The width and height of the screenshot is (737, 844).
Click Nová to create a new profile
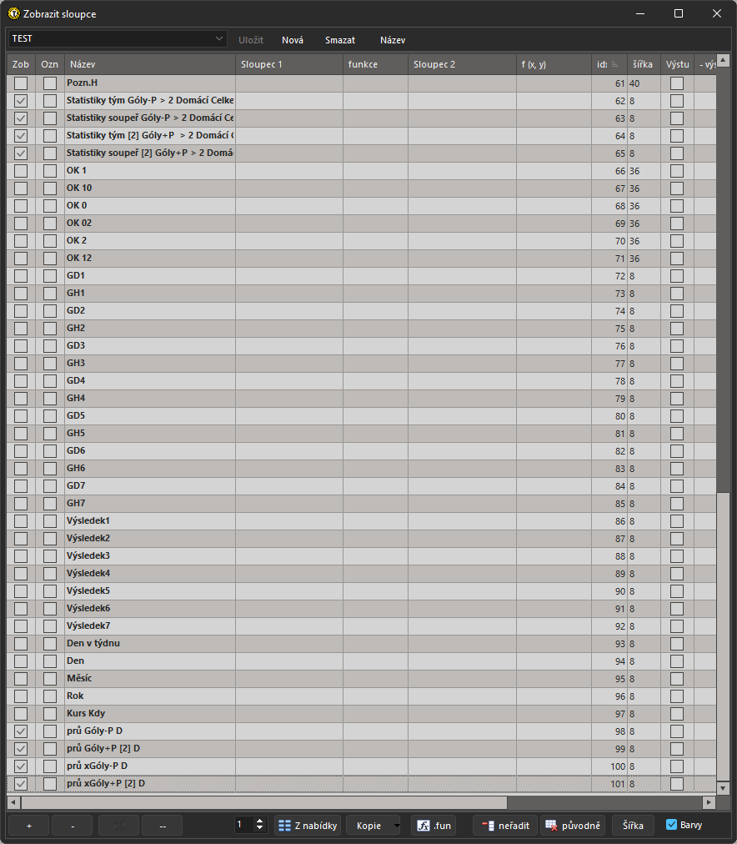pos(293,40)
